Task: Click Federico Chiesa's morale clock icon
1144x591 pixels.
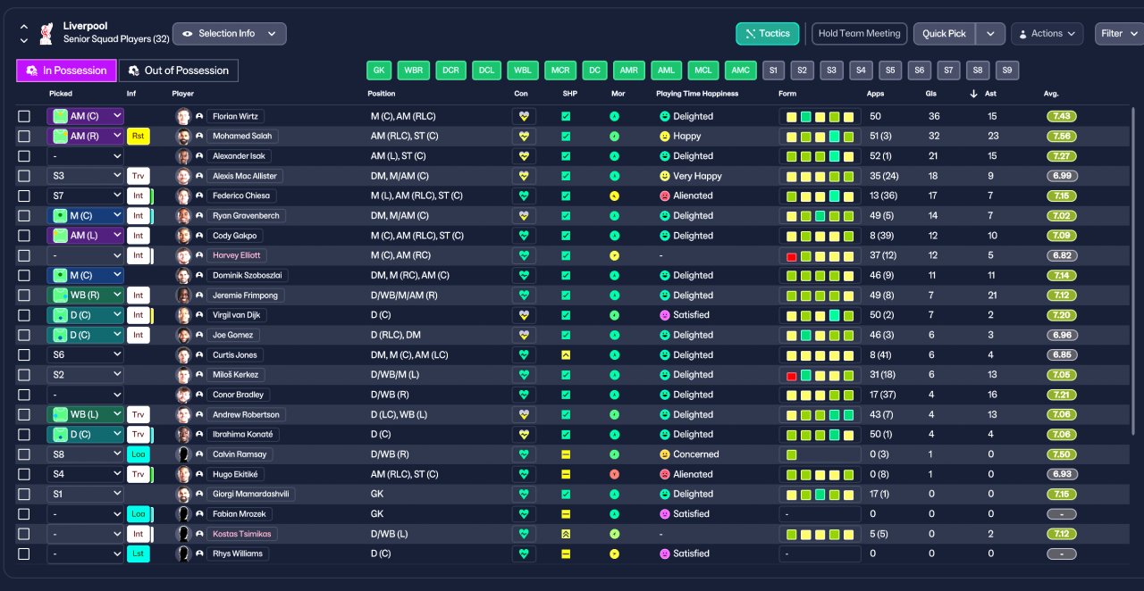Action: pos(614,196)
